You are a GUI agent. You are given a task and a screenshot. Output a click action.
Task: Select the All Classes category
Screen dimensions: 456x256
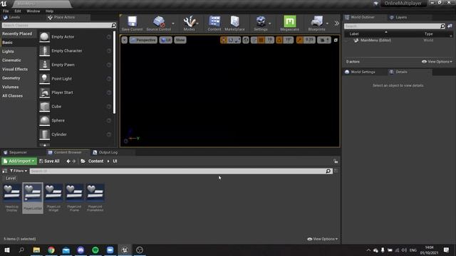[x=13, y=96]
